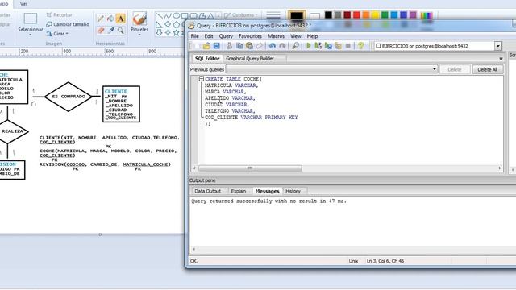
Task: Click the Execute pgScript icon
Action: [x=318, y=46]
